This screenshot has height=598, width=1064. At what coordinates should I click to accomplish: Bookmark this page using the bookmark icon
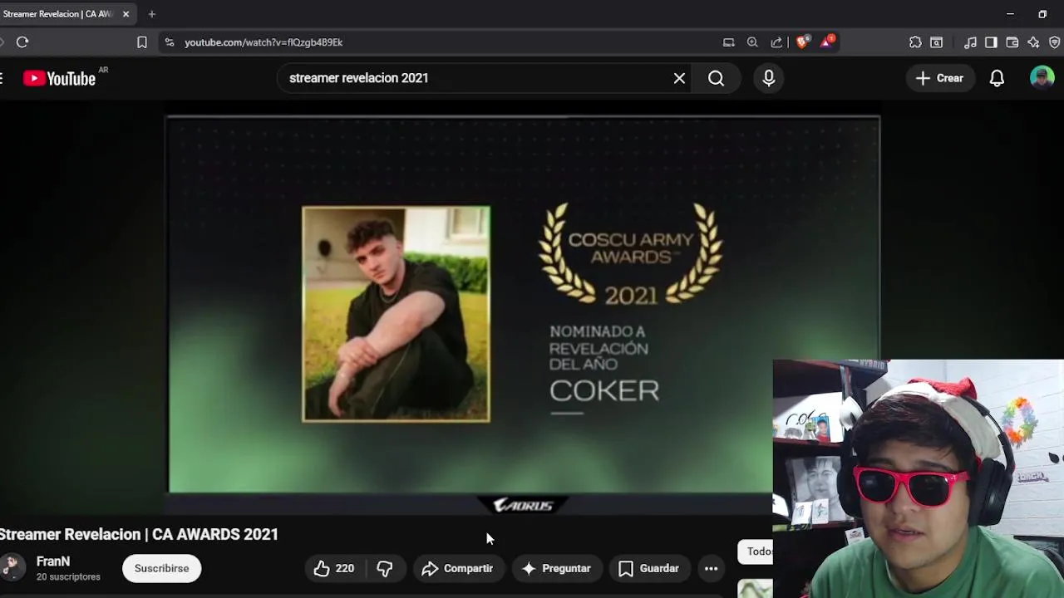coord(142,42)
